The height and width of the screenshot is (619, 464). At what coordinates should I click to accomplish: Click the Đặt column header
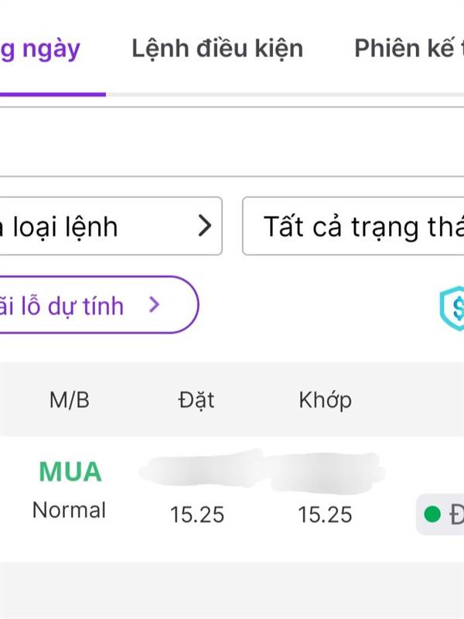(x=195, y=400)
